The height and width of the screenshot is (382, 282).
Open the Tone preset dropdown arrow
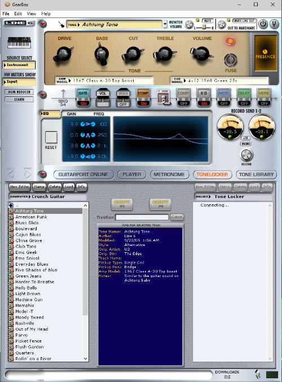(x=165, y=24)
